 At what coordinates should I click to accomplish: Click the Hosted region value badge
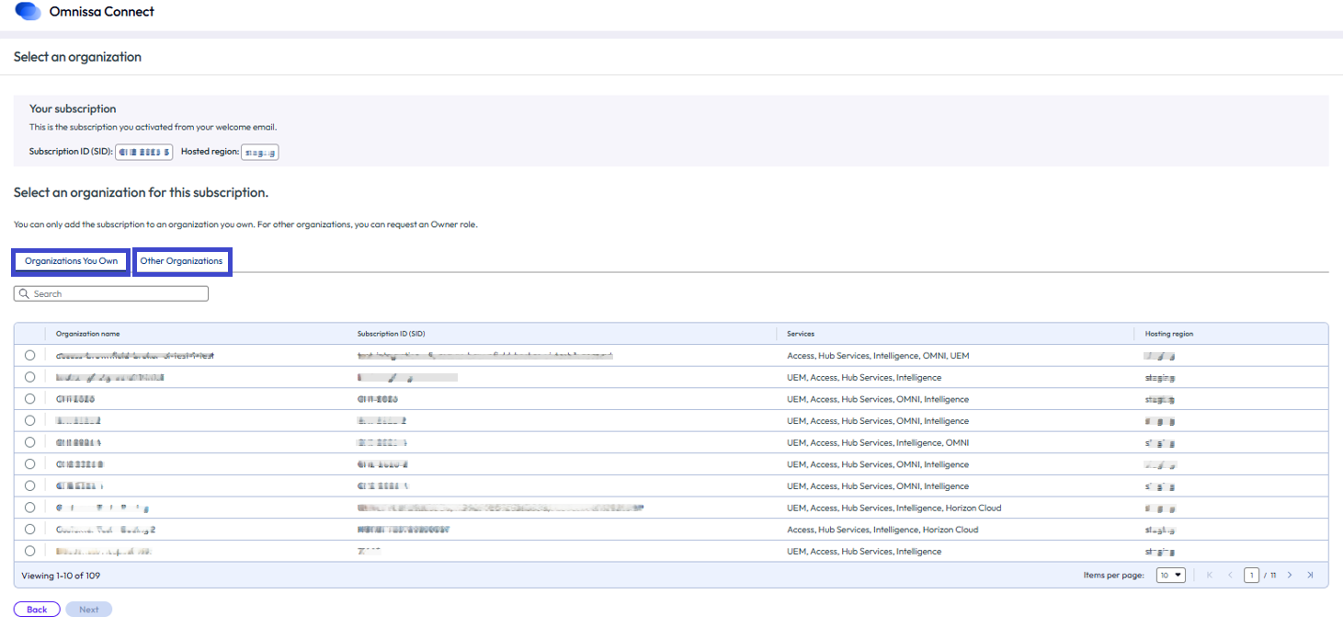pos(260,152)
